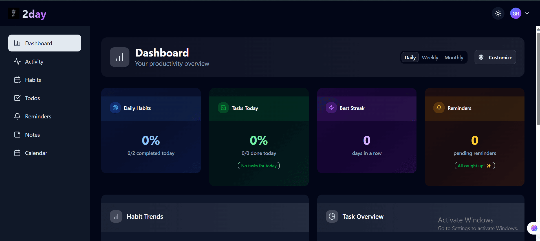
Task: Click the 'No tasks for today' badge
Action: [x=259, y=166]
